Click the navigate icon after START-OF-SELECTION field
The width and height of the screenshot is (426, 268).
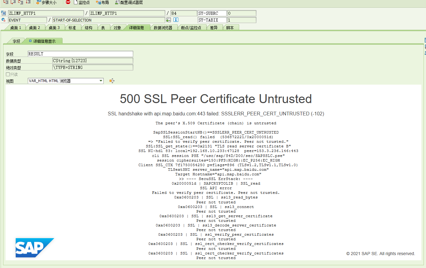[168, 20]
